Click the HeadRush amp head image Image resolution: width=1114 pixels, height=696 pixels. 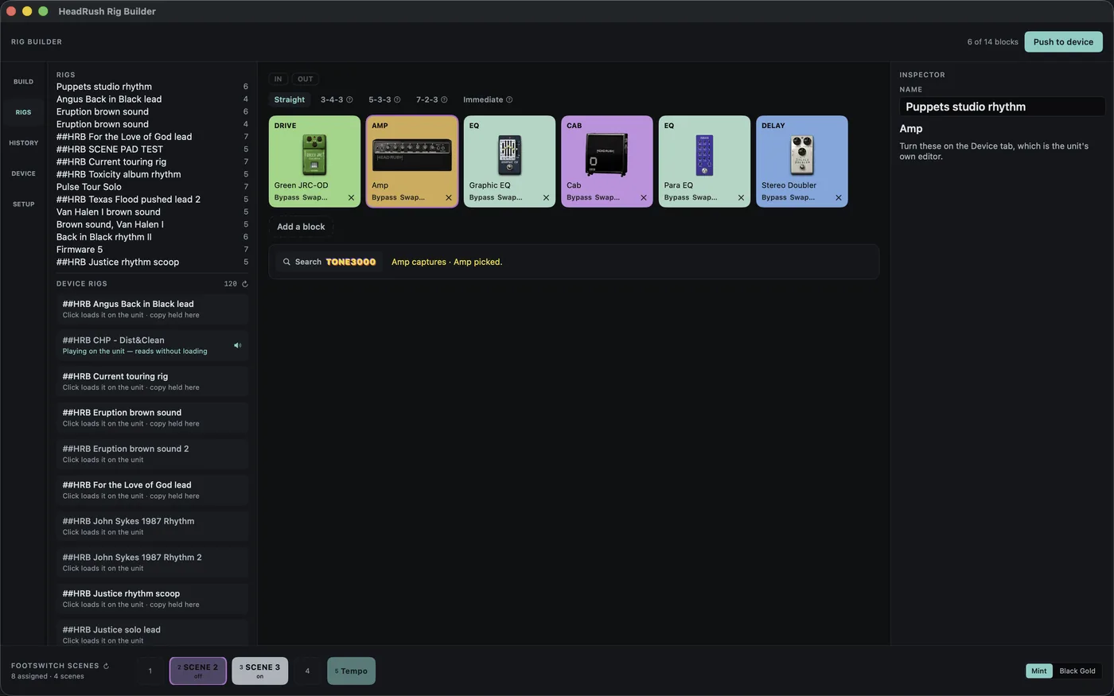click(412, 155)
